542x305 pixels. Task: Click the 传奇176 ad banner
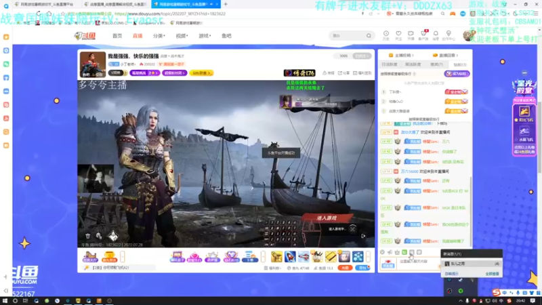click(299, 73)
